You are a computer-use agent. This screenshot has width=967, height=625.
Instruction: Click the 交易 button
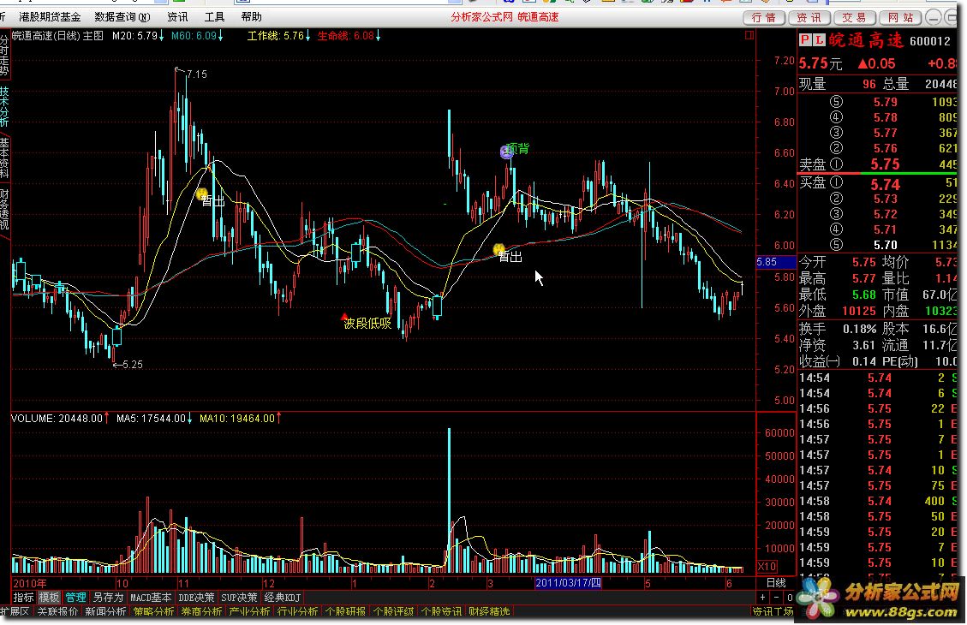(x=854, y=17)
